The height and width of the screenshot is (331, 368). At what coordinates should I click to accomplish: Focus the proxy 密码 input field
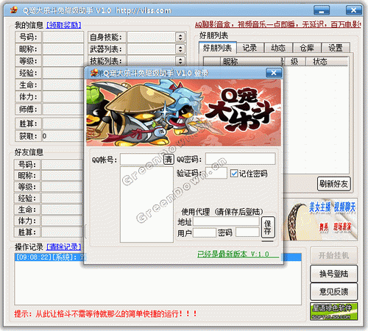point(247,232)
